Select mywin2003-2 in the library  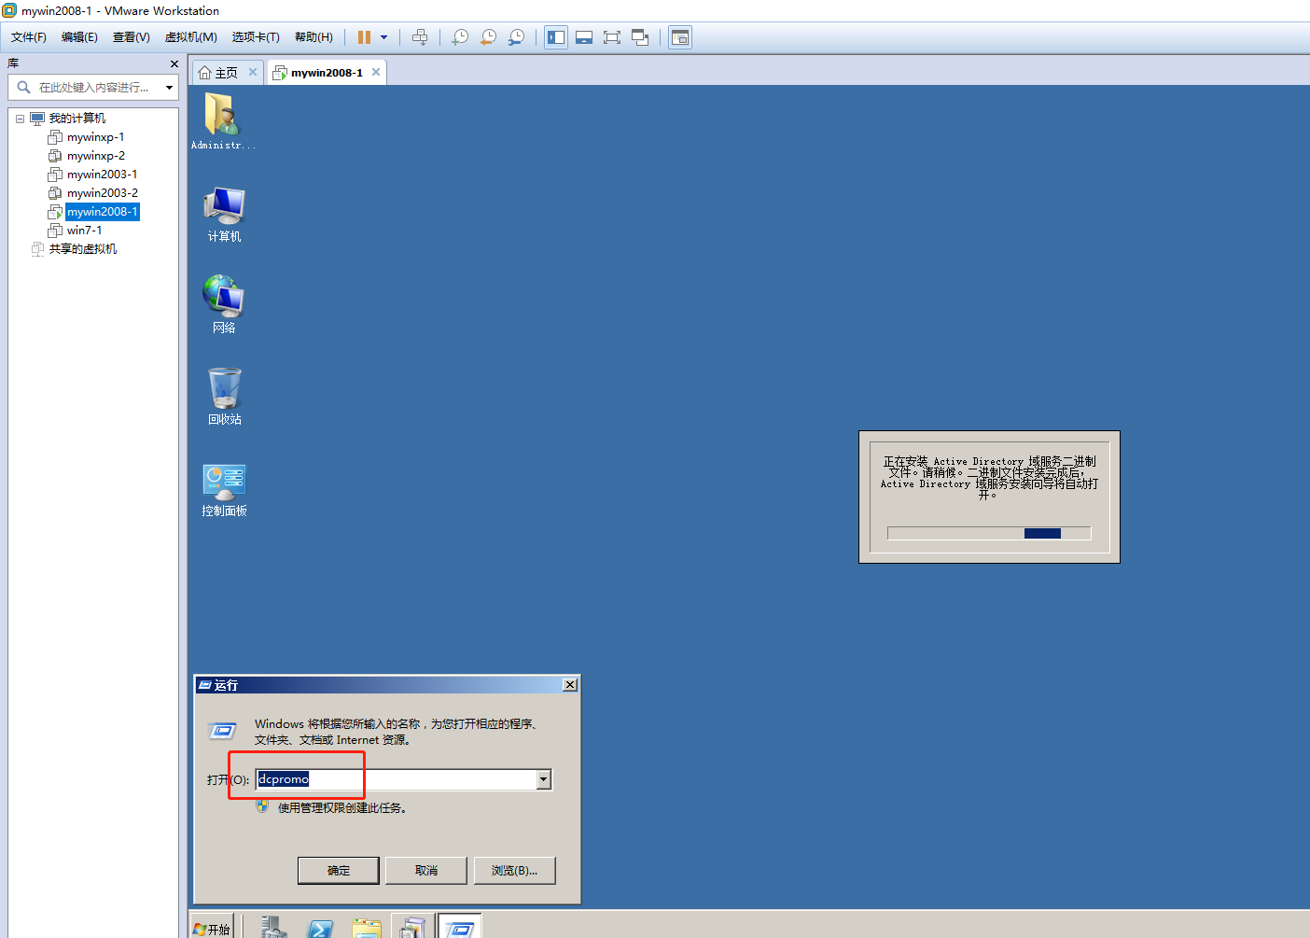[x=102, y=193]
